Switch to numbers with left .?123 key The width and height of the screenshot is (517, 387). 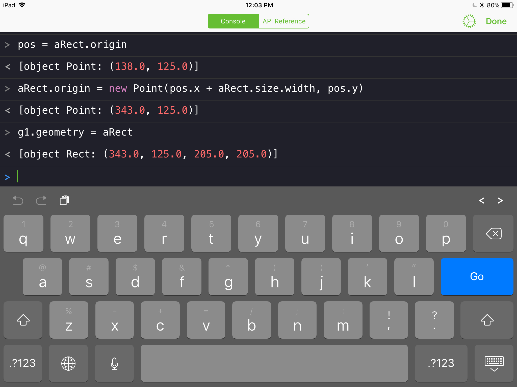[23, 363]
